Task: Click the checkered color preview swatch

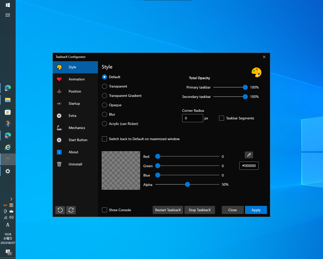Action: click(x=121, y=170)
